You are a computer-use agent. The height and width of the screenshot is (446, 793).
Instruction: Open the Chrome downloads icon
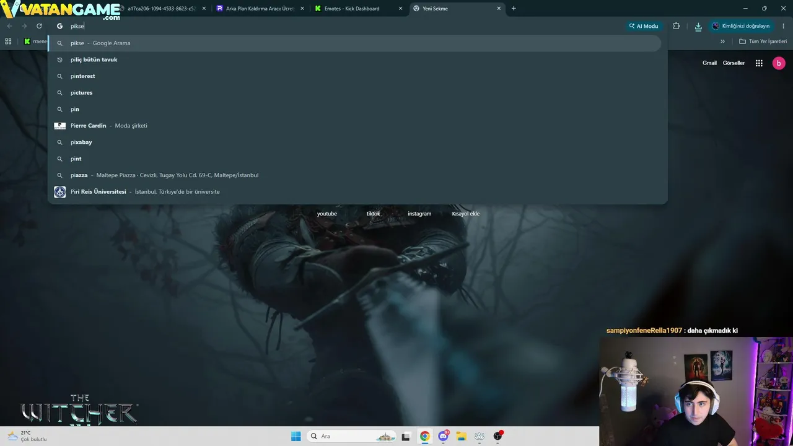[698, 26]
